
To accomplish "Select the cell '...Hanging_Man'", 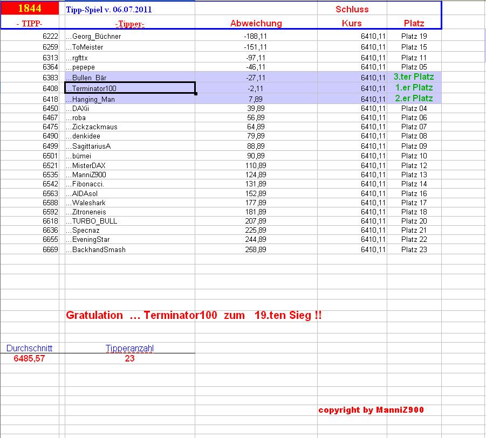I will 130,99.
